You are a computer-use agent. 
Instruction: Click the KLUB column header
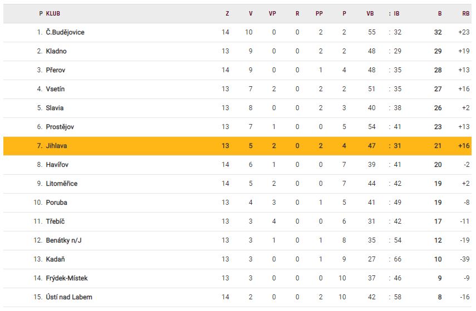click(53, 13)
